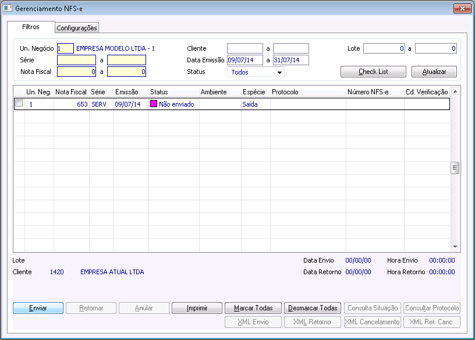Sort by the Emissão column header
The image size is (475, 340).
127,92
